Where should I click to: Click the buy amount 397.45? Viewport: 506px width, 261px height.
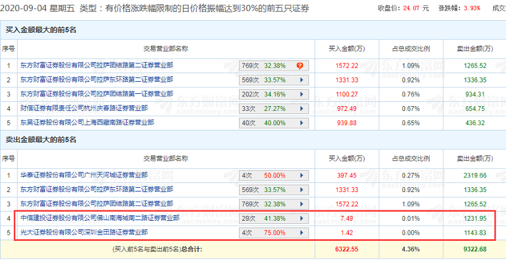[x=347, y=176]
